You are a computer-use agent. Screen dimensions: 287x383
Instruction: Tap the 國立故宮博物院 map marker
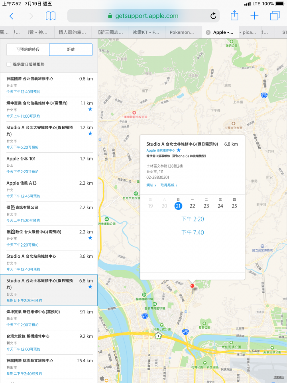pyautogui.click(x=262, y=246)
